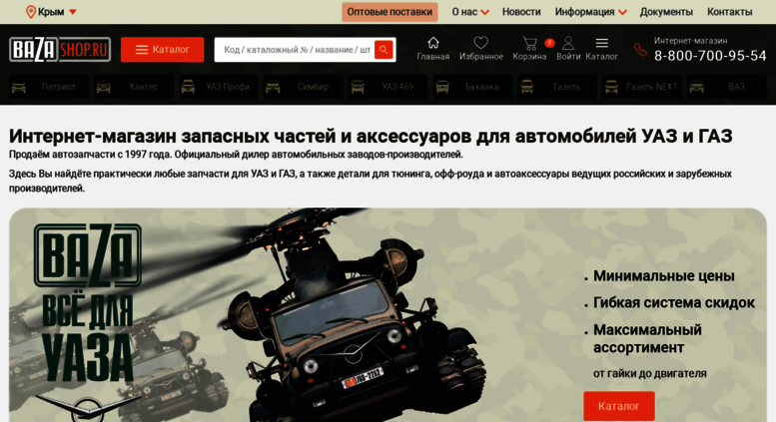Click the location pin icon near Крым

tap(31, 12)
